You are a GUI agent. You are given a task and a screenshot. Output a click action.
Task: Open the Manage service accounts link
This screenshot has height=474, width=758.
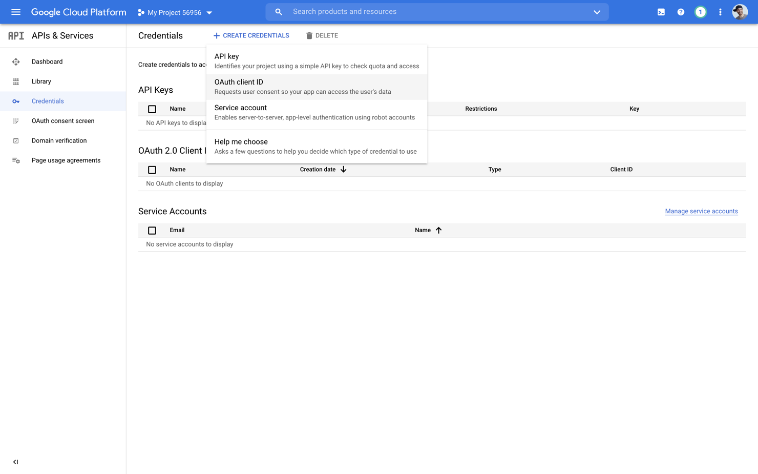pyautogui.click(x=701, y=211)
